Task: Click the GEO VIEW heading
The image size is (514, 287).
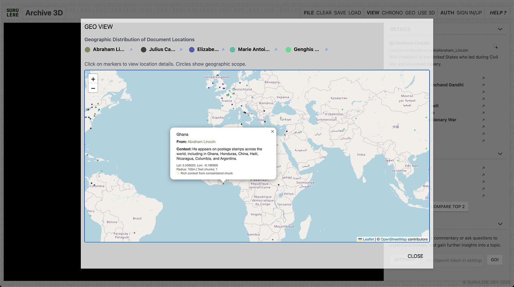Action: click(98, 27)
